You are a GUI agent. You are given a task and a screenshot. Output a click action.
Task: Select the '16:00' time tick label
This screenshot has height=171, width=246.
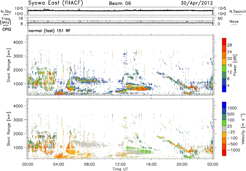tap(151, 165)
